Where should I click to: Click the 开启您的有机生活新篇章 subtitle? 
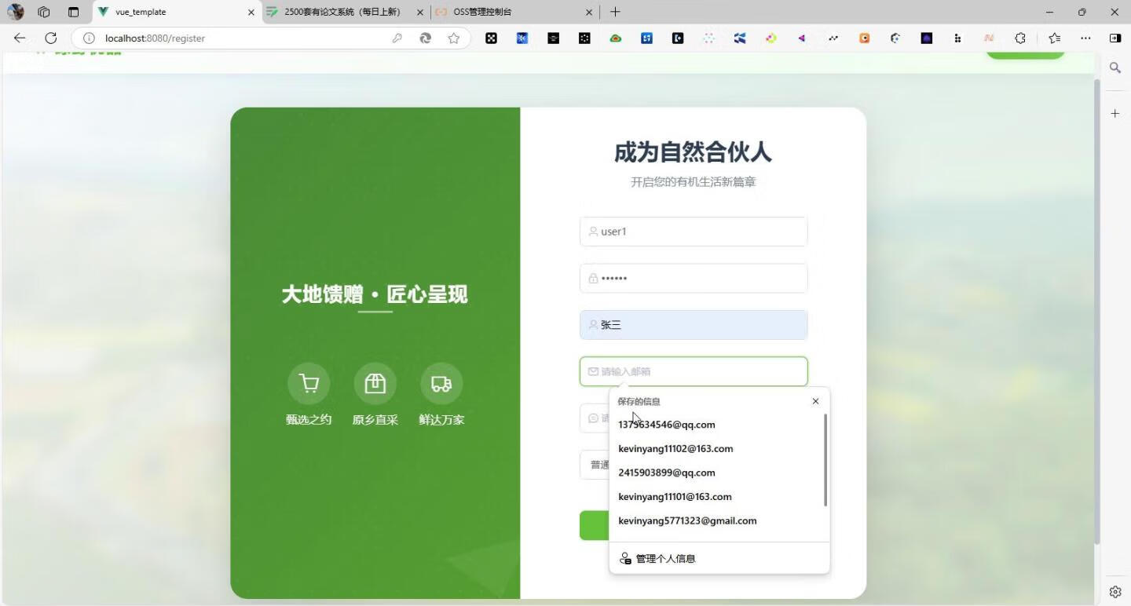pos(693,182)
